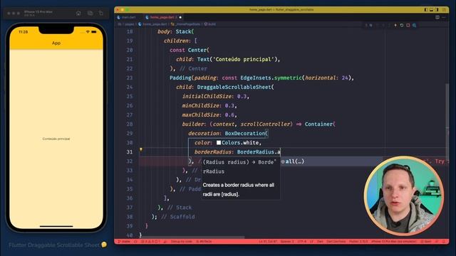The image size is (456, 256).
Task: Toggle the bottom panel layout icon
Action: [431, 9]
